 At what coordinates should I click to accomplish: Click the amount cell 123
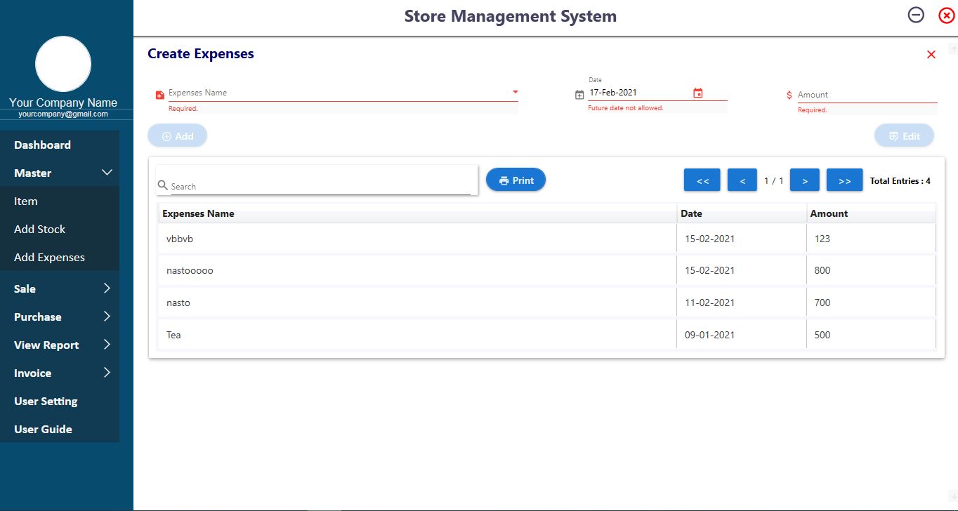871,239
